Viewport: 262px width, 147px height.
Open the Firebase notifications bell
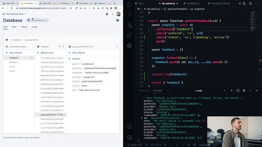(107, 14)
